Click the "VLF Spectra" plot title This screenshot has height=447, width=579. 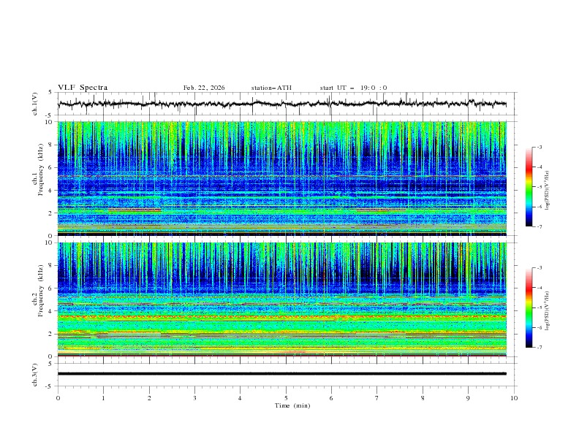click(x=83, y=88)
